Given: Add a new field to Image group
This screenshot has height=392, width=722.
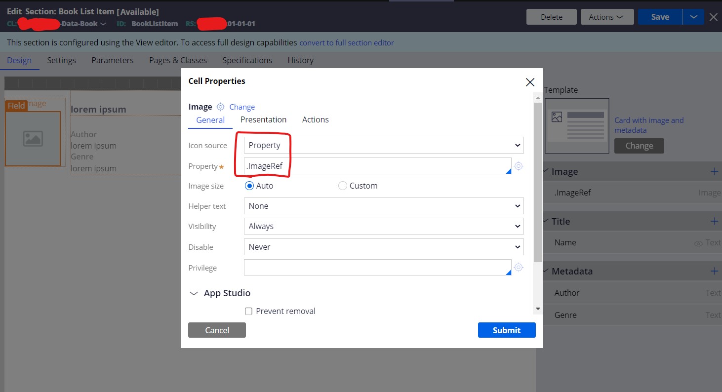Looking at the screenshot, I should 714,171.
